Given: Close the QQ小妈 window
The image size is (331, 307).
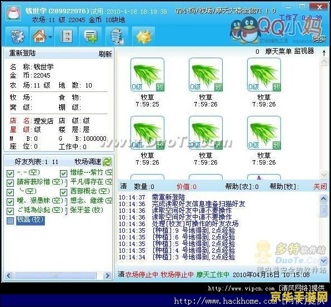Looking at the screenshot, I should pos(319,7).
